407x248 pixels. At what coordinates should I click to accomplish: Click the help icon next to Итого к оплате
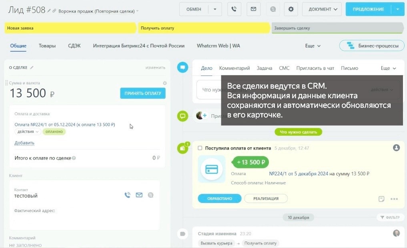pyautogui.click(x=74, y=158)
